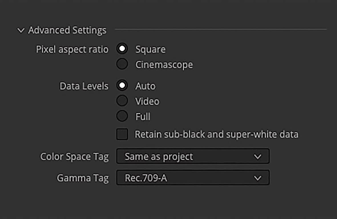Viewport: 337px width, 219px height.
Task: Toggle the Auto data levels radio button
Action: [x=122, y=86]
